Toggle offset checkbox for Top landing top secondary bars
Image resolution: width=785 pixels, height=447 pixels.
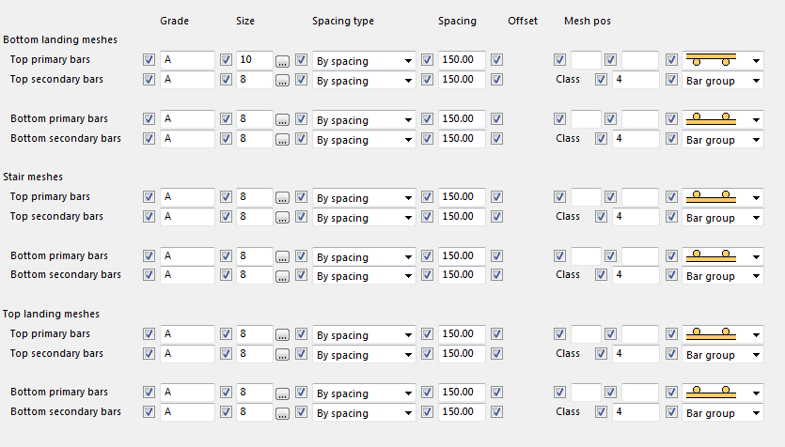[x=497, y=354]
